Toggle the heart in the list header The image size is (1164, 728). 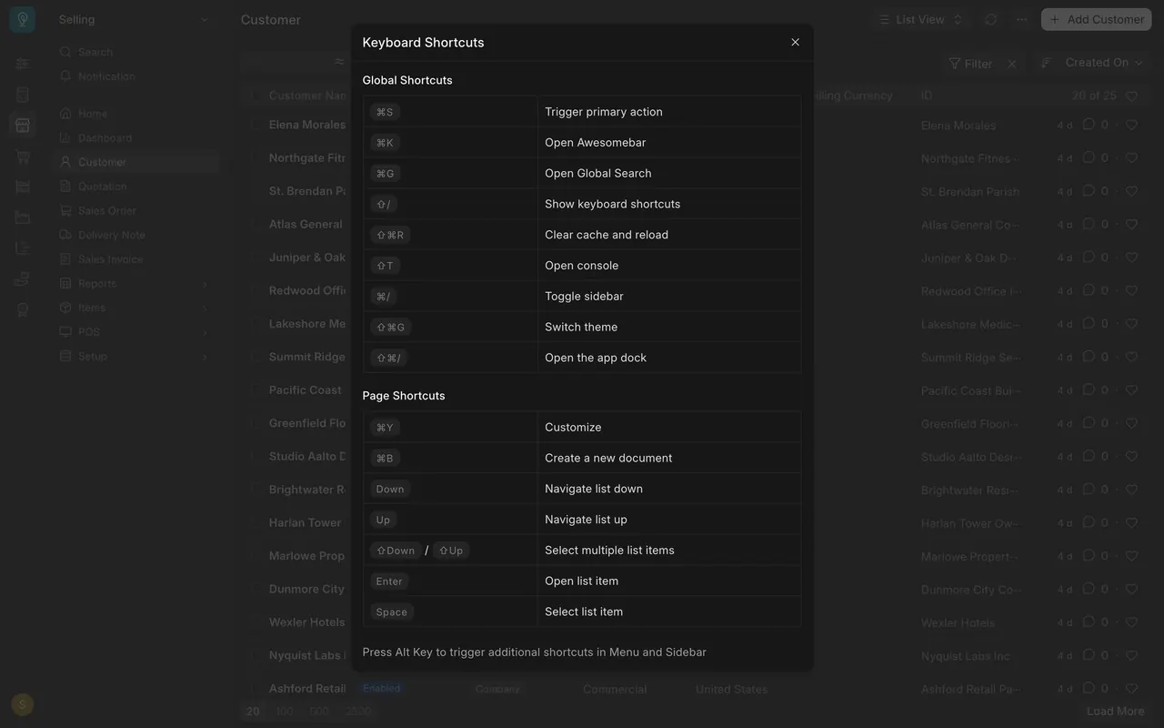1132,96
